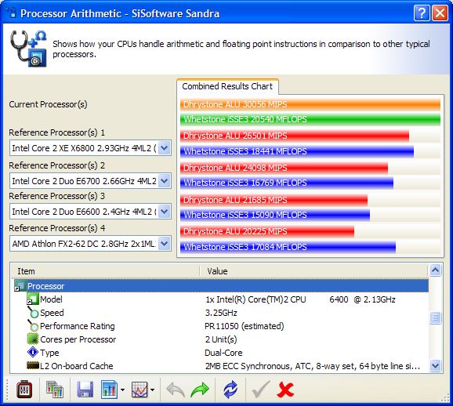This screenshot has height=406, width=453.
Task: Click the Type row blue info icon
Action: pyautogui.click(x=33, y=352)
